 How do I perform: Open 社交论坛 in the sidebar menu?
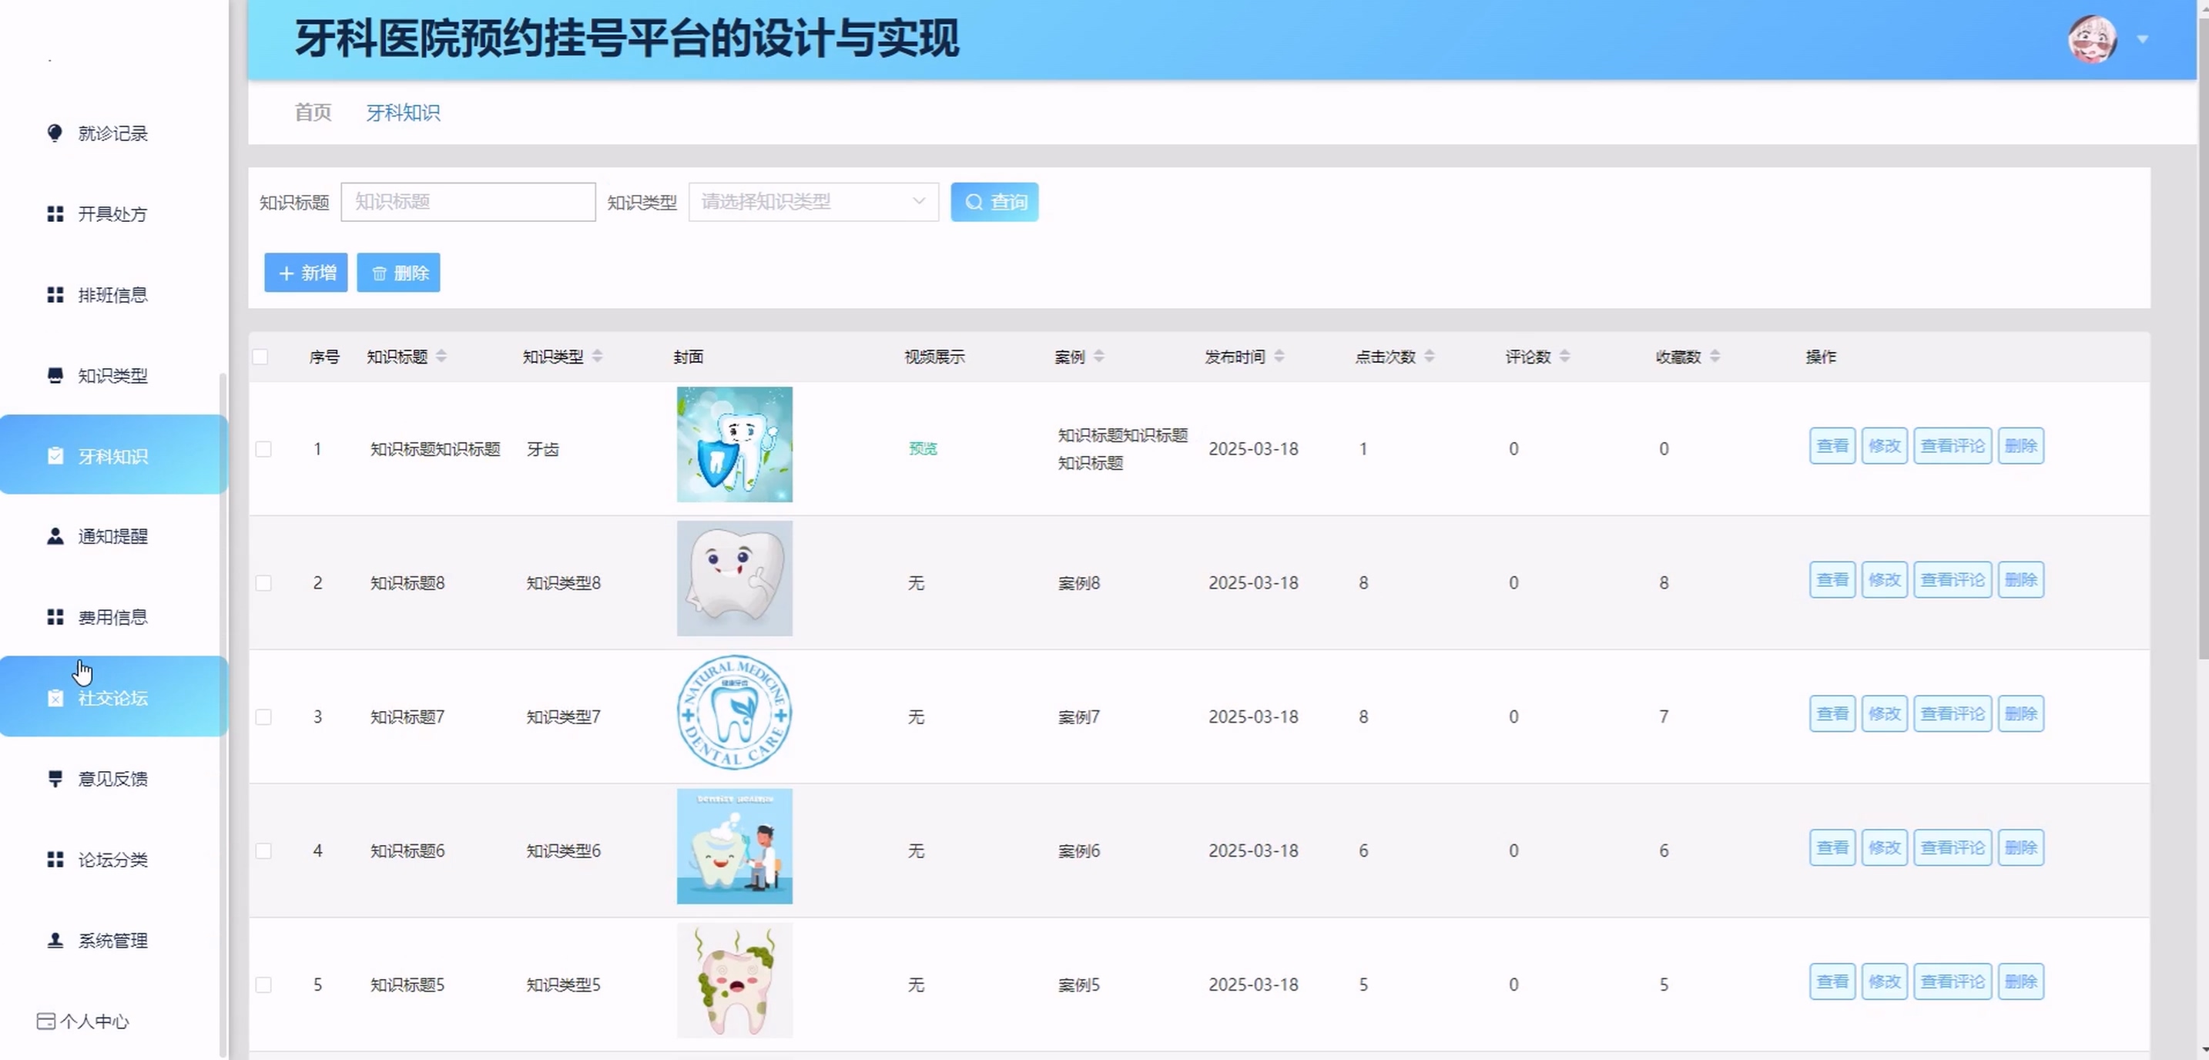(112, 697)
